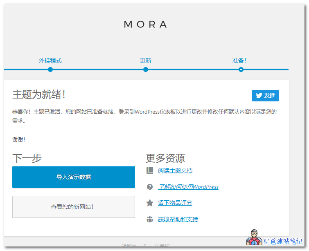Click the 外挂程式 progress dot
Screen dimensions: 309x251
pos(50,69)
